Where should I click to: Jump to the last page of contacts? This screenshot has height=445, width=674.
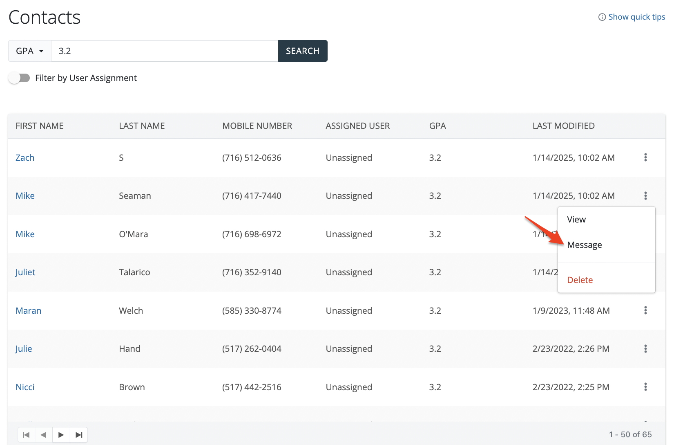(79, 435)
